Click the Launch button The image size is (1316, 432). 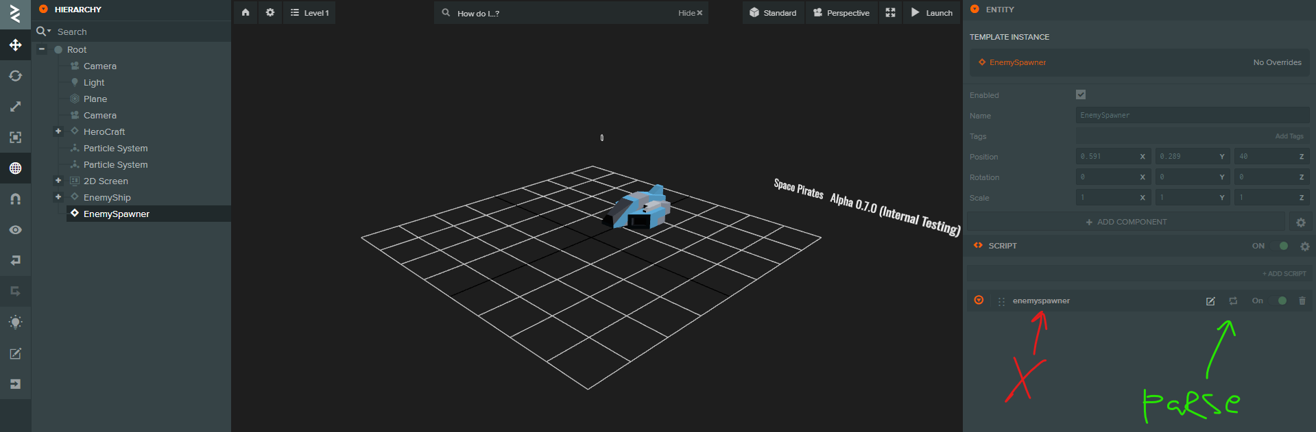click(x=932, y=12)
